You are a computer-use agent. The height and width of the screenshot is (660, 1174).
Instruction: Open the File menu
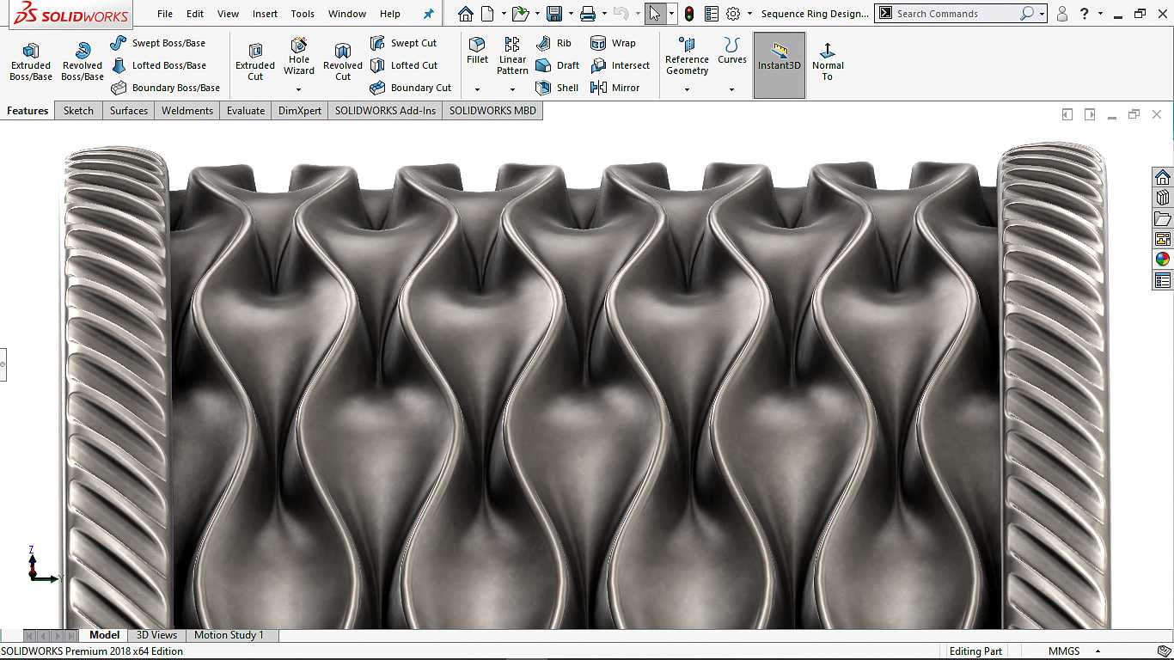point(165,14)
